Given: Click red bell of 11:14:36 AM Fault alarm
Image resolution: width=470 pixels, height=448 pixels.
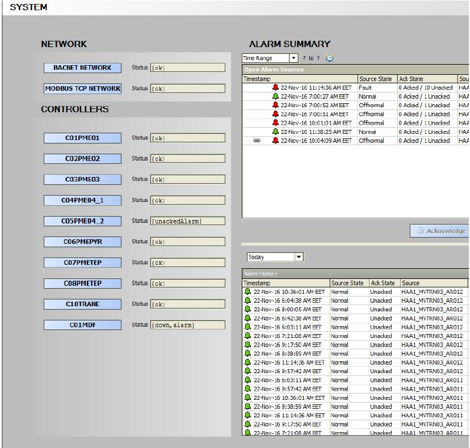Looking at the screenshot, I should pyautogui.click(x=275, y=87).
